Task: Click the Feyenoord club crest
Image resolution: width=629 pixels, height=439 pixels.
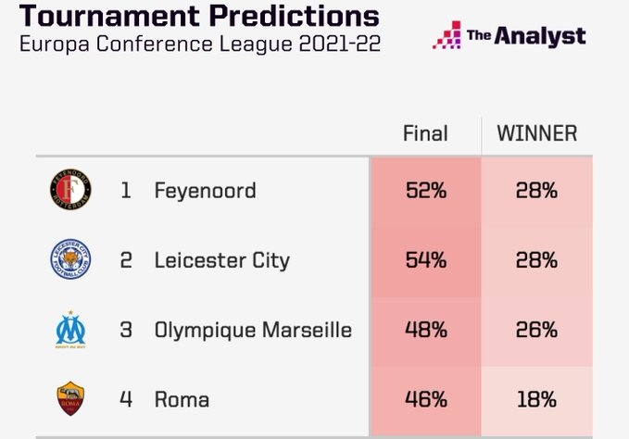Action: [x=70, y=192]
